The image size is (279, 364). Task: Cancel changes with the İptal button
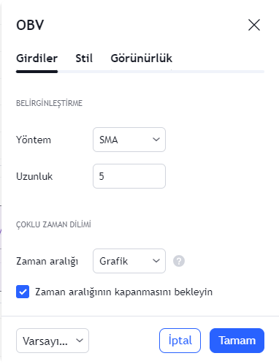click(180, 341)
